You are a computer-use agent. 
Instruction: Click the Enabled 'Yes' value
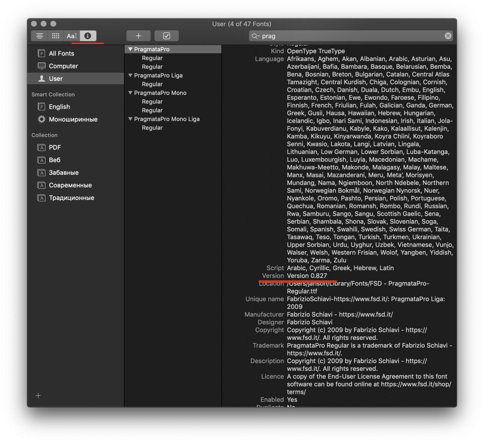pyautogui.click(x=292, y=400)
